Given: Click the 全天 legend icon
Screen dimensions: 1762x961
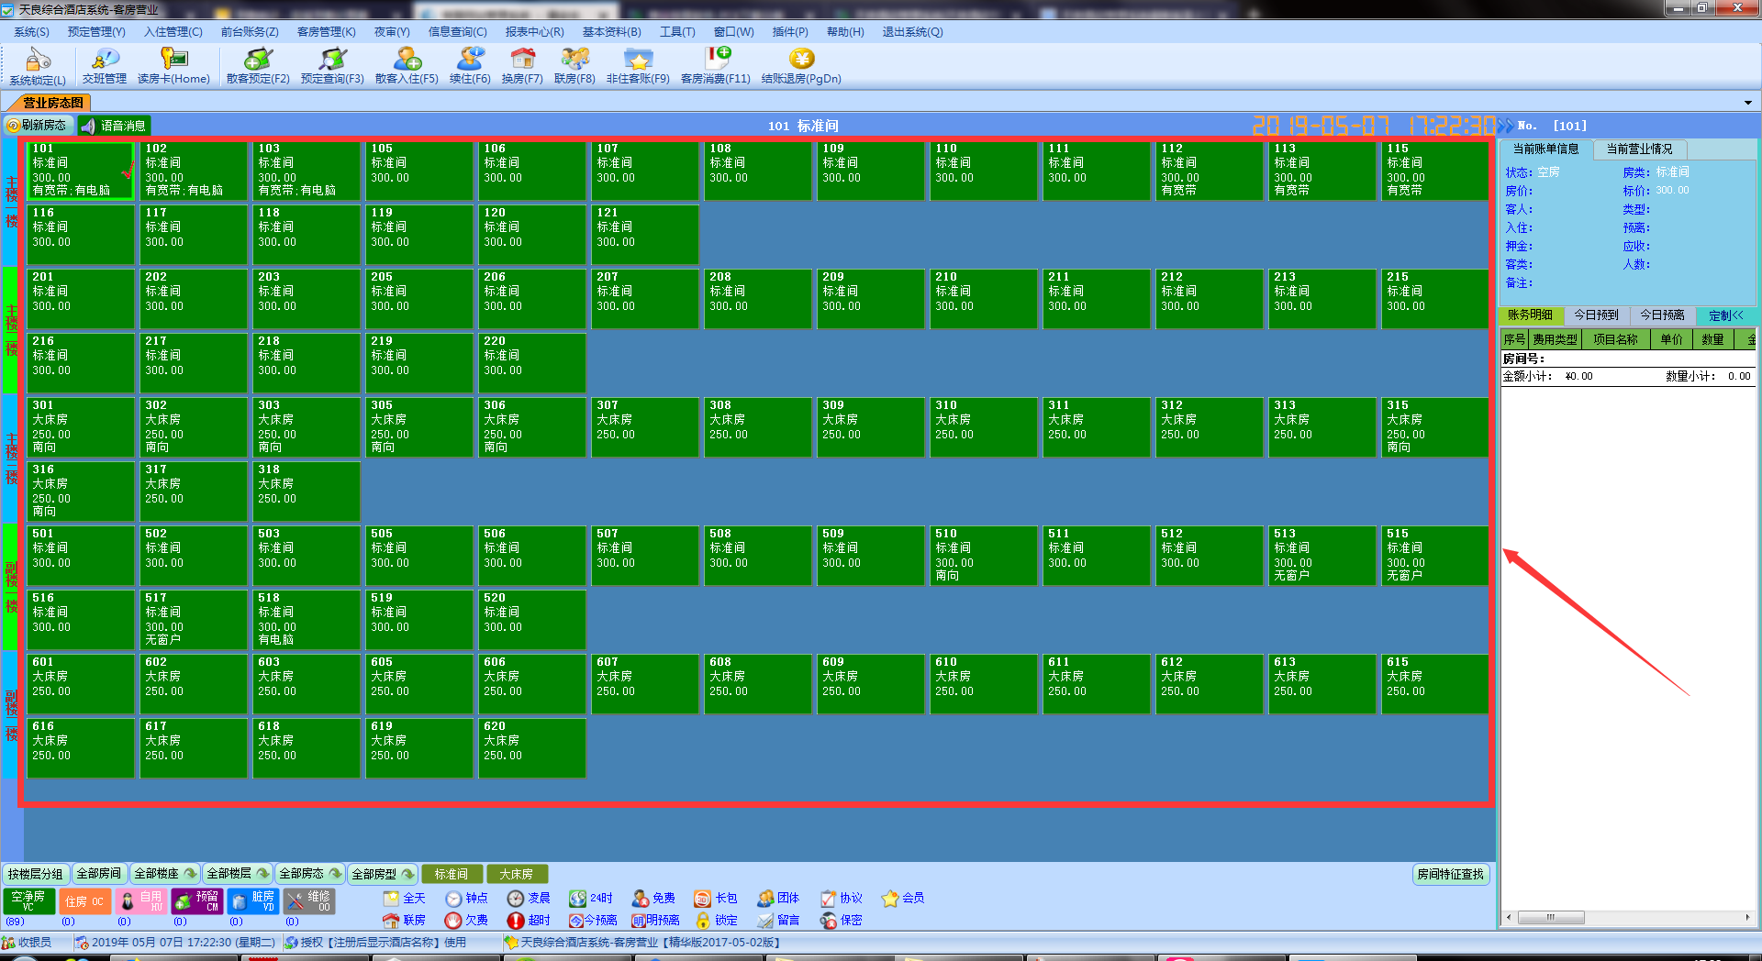Looking at the screenshot, I should click(392, 899).
